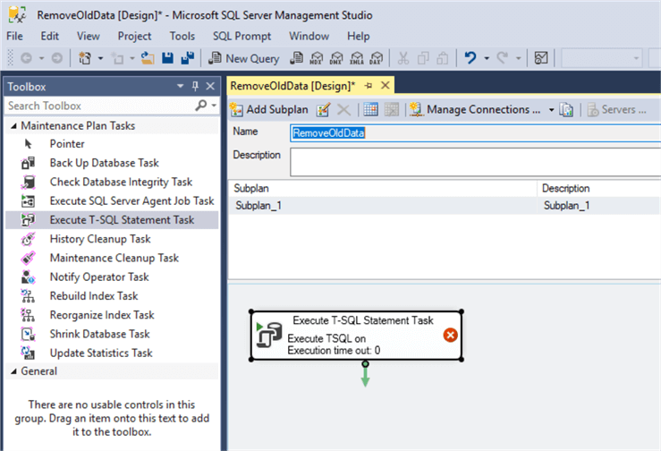Open the Help menu
The image size is (661, 451).
[x=359, y=37]
